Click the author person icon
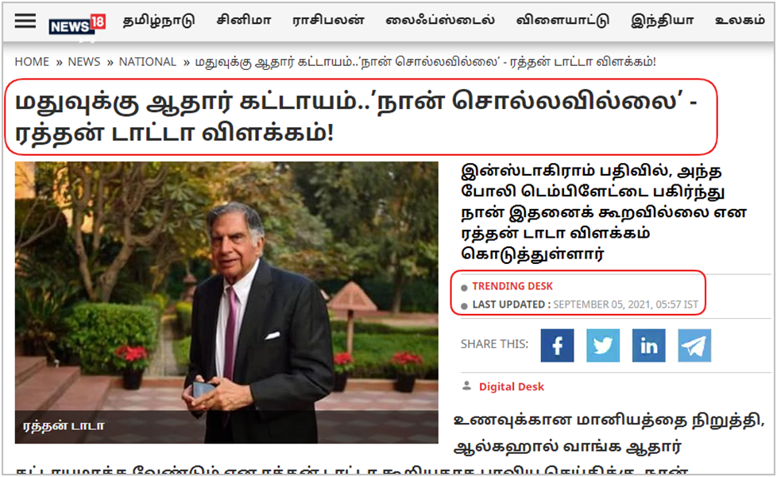The image size is (777, 477). point(466,386)
